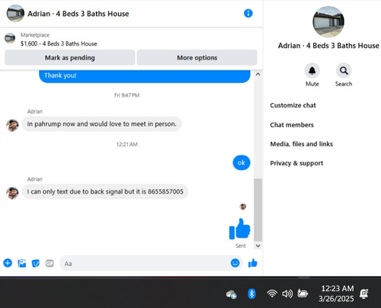Open Wi-Fi network icon in taskbar
Screen dimensions: 381x308
(272, 294)
